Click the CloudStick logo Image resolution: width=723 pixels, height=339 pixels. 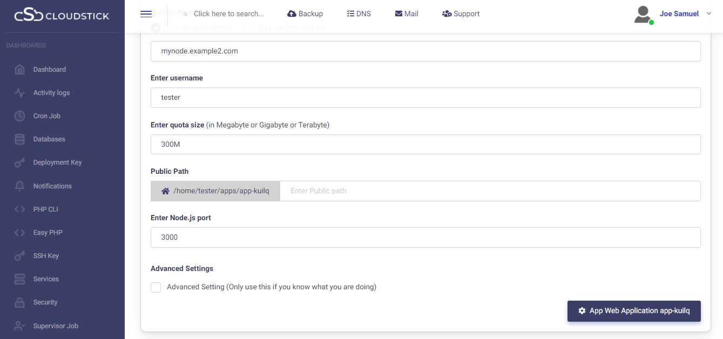[62, 16]
